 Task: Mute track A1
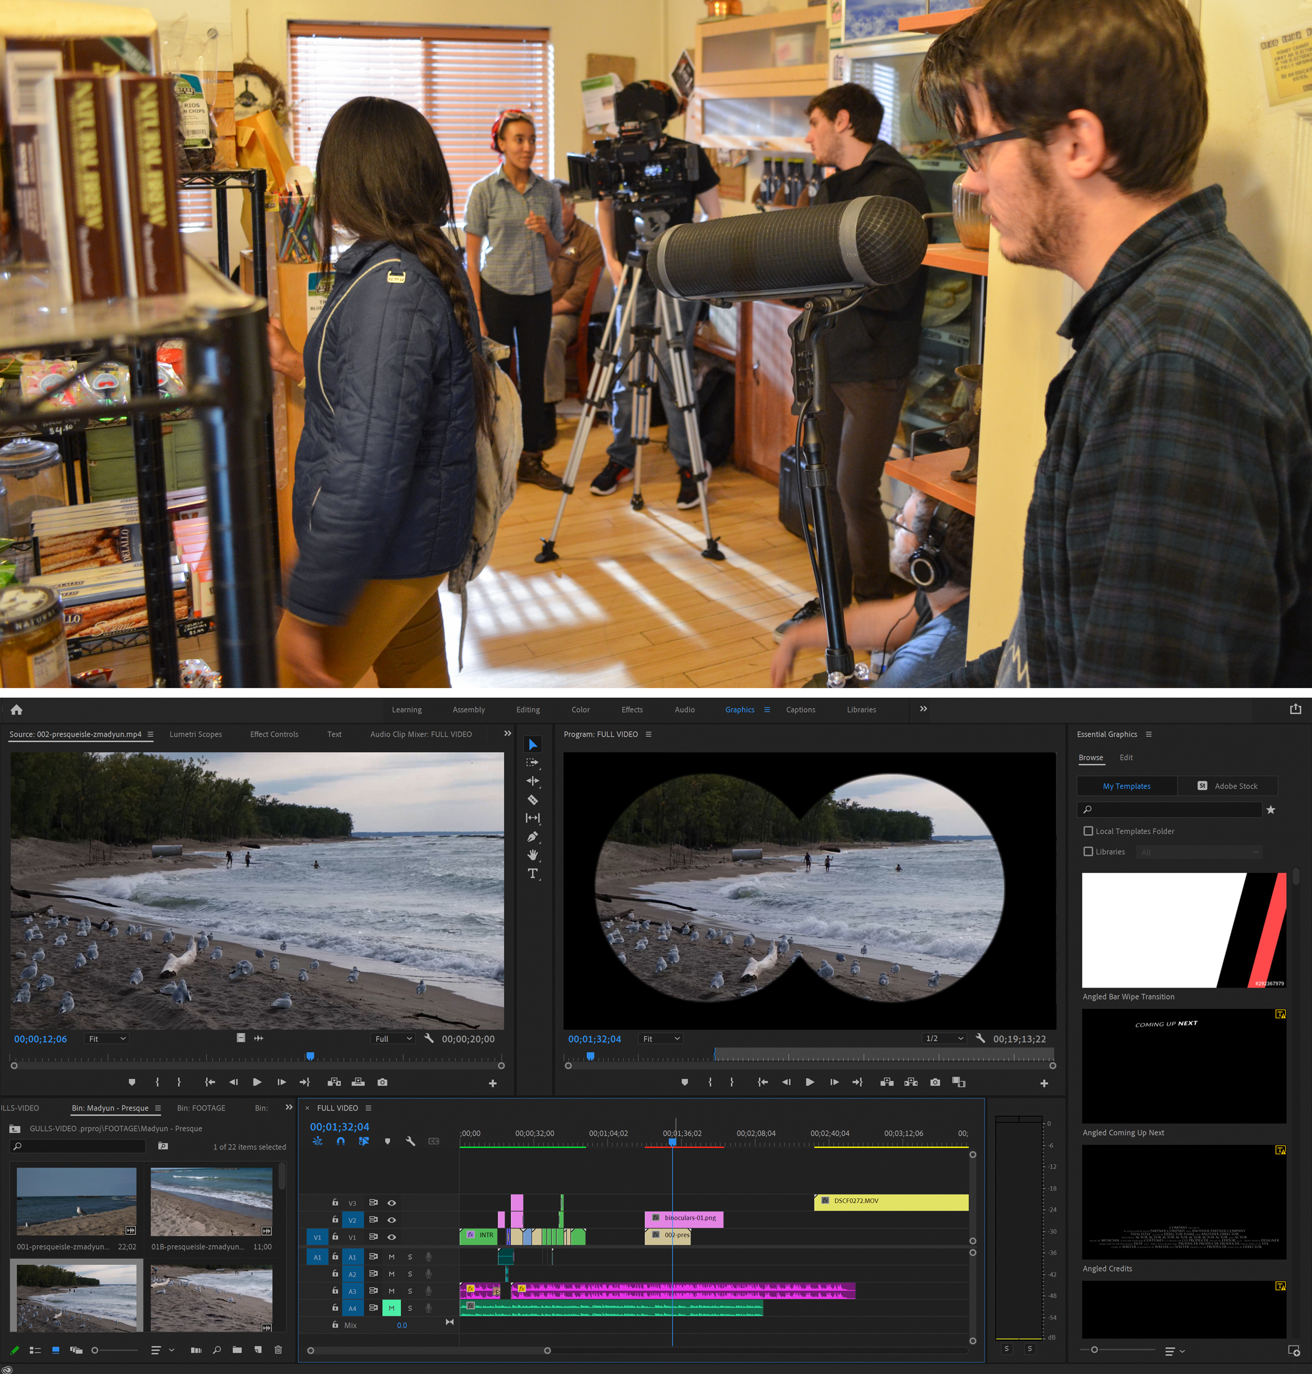click(x=392, y=1257)
